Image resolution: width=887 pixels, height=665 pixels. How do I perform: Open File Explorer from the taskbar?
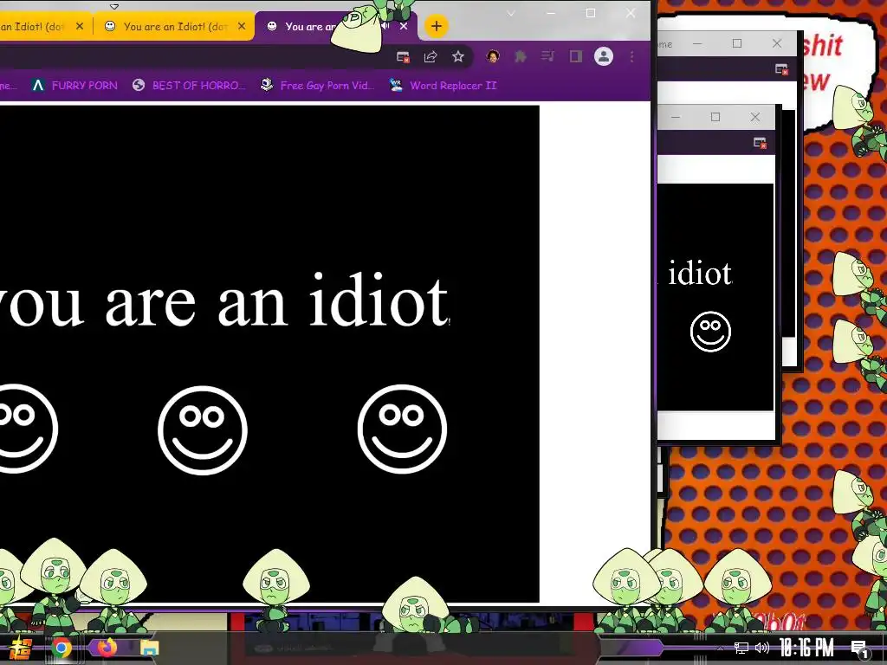pos(149,648)
